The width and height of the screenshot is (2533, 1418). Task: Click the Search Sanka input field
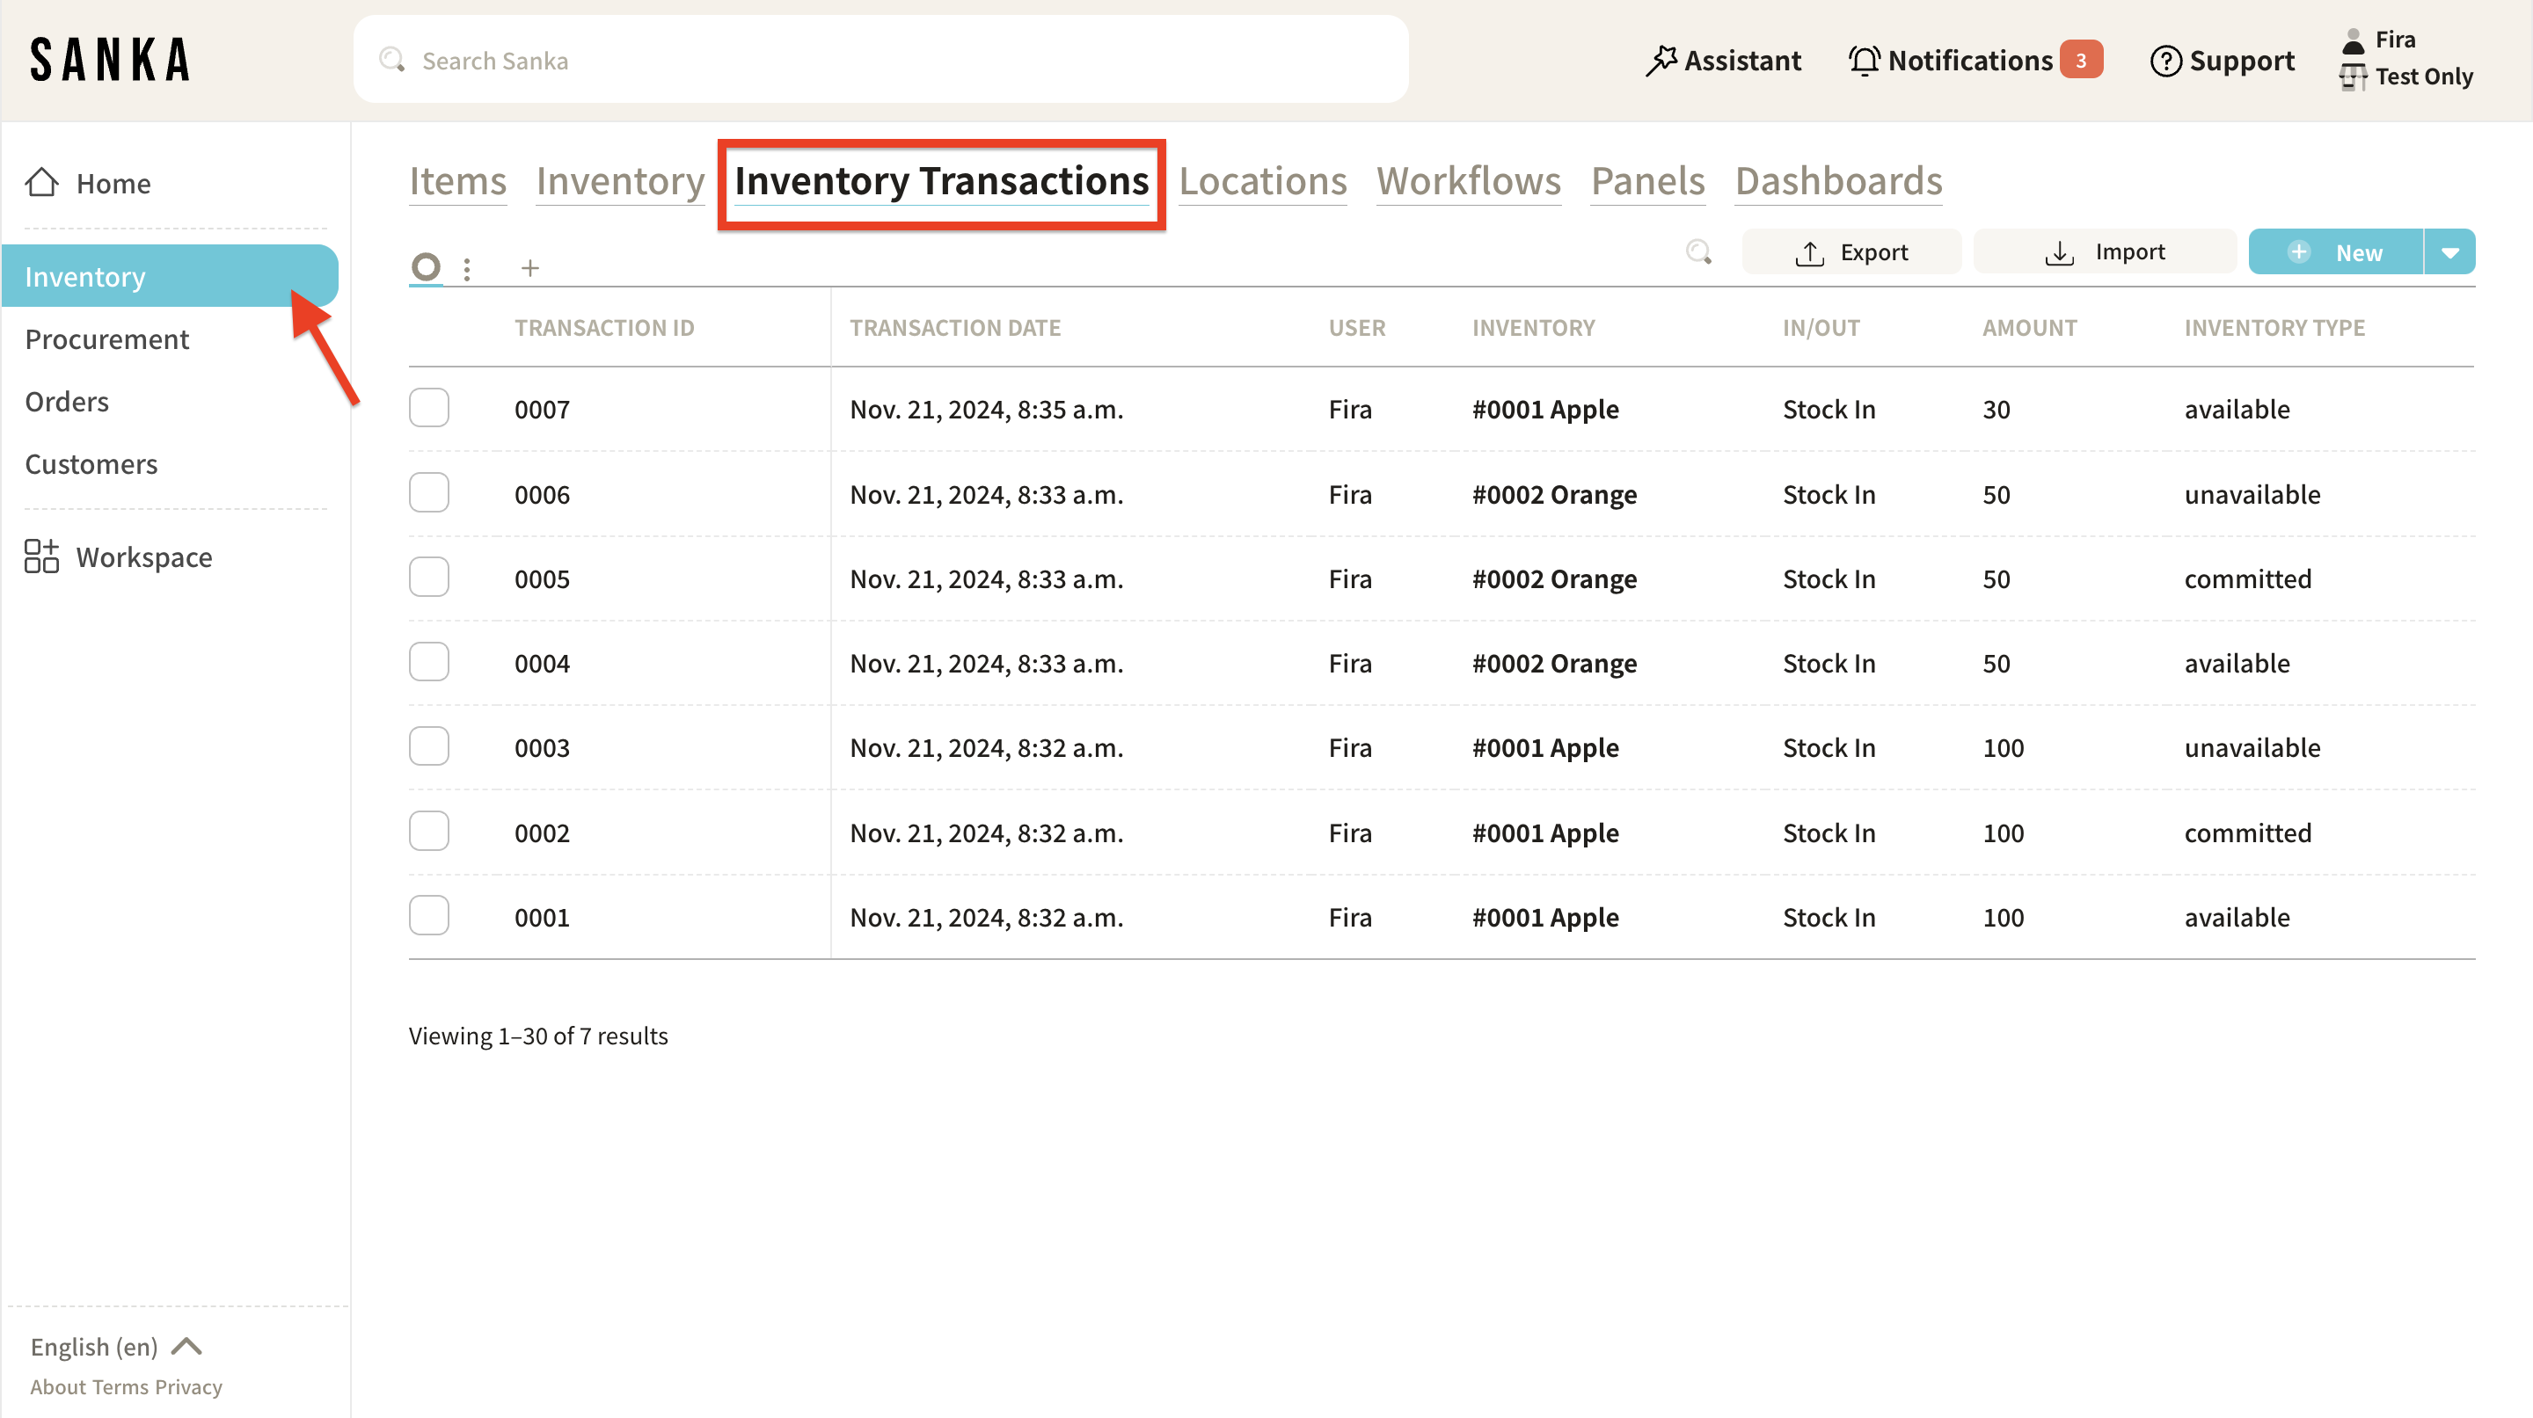pos(880,61)
